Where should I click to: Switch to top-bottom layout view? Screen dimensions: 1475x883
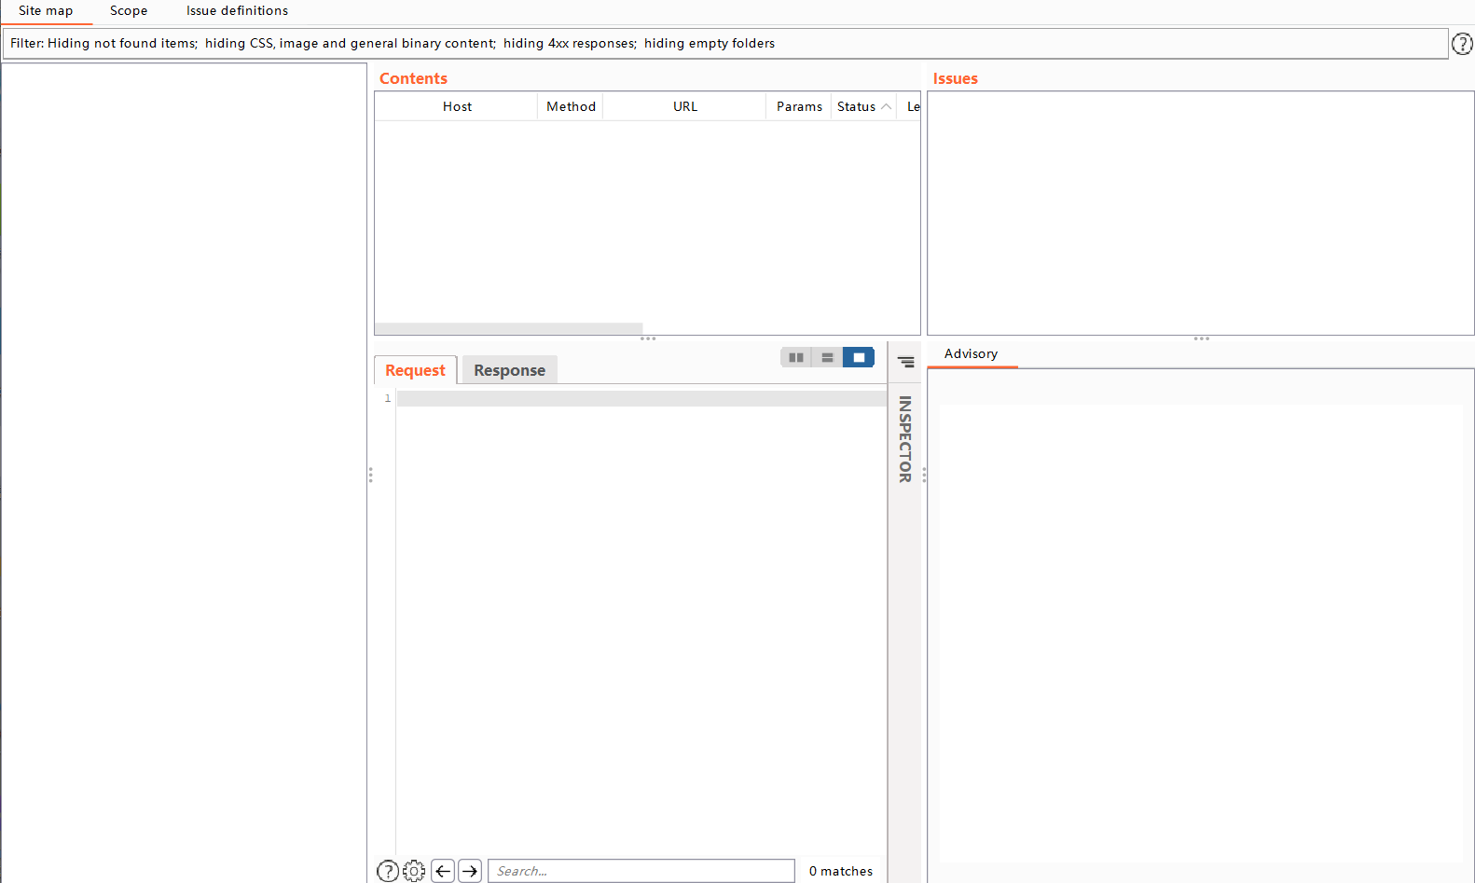pos(827,357)
